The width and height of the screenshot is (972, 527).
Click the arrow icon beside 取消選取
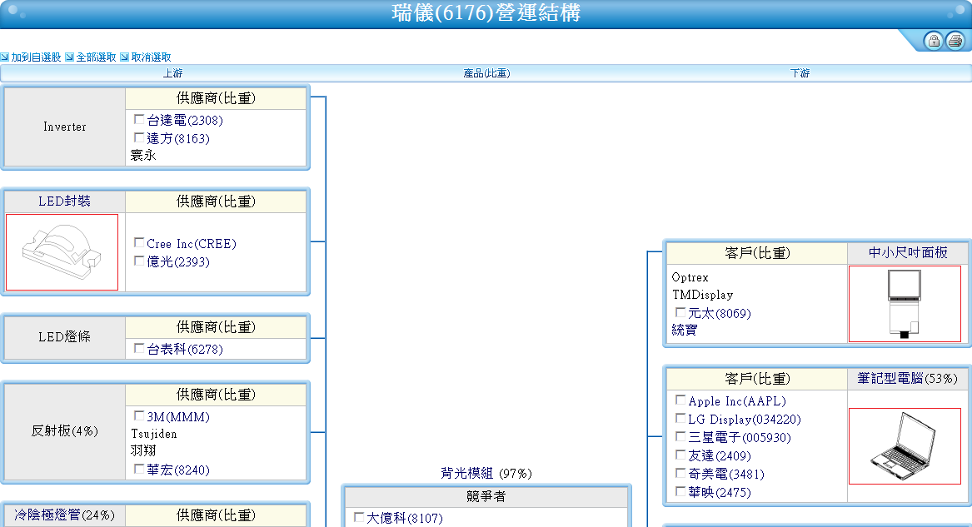125,57
